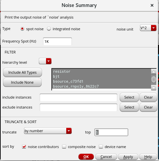Open the hierarchy level dropdown
The height and width of the screenshot is (161, 159).
45,61
